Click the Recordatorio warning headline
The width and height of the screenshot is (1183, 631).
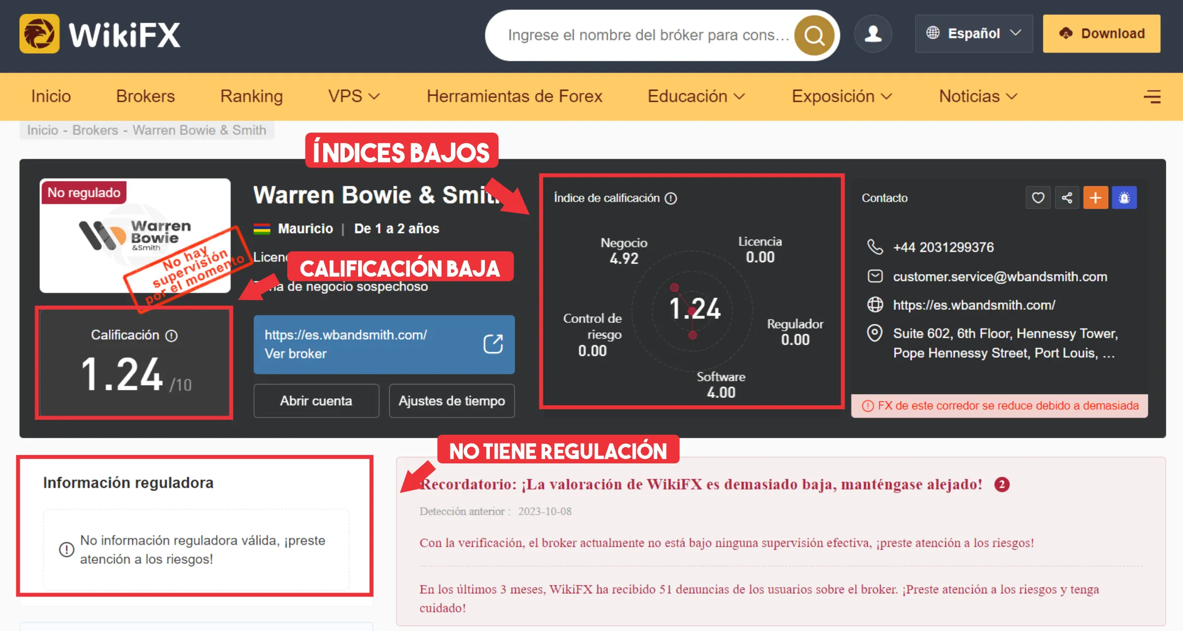coord(701,485)
